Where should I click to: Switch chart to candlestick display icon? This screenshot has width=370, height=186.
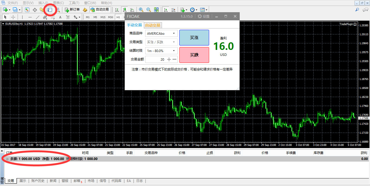(125, 9)
